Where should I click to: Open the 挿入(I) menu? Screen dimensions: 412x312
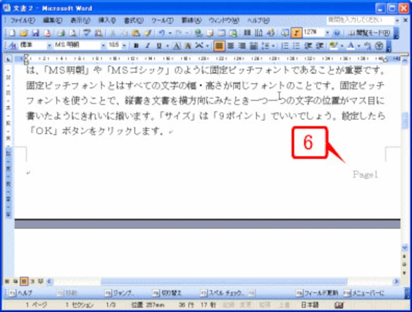(x=107, y=20)
